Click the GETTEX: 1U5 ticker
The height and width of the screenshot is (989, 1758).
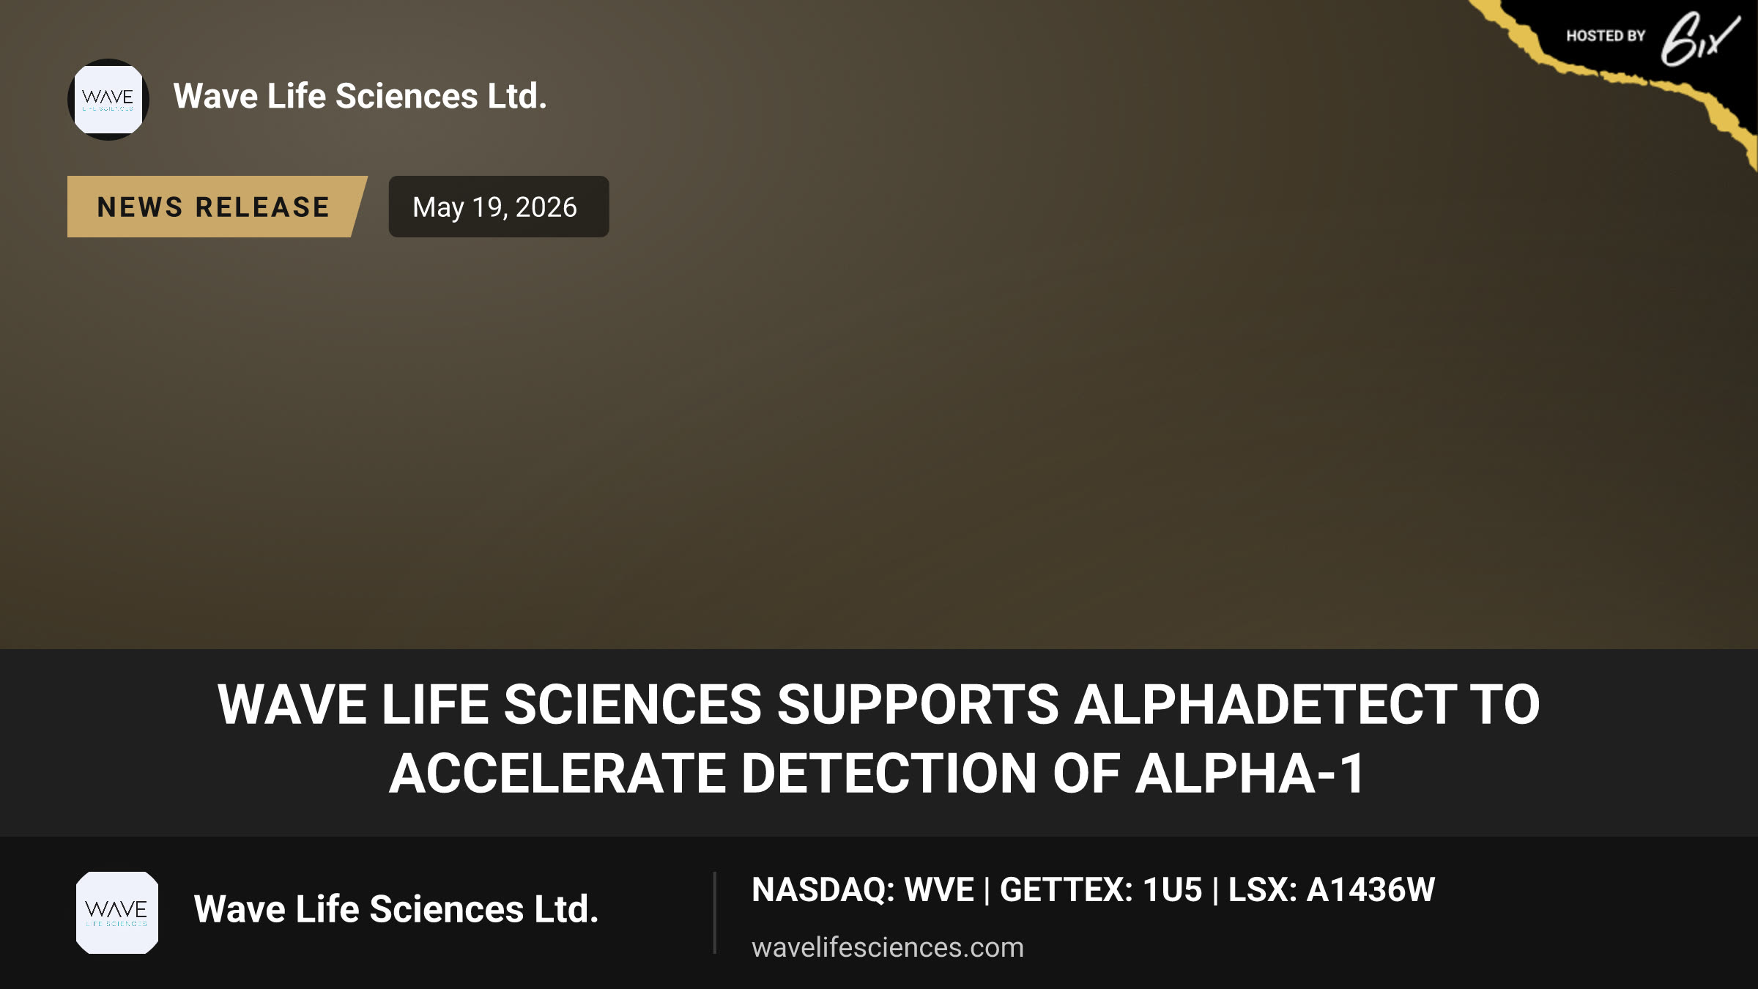pyautogui.click(x=1101, y=890)
